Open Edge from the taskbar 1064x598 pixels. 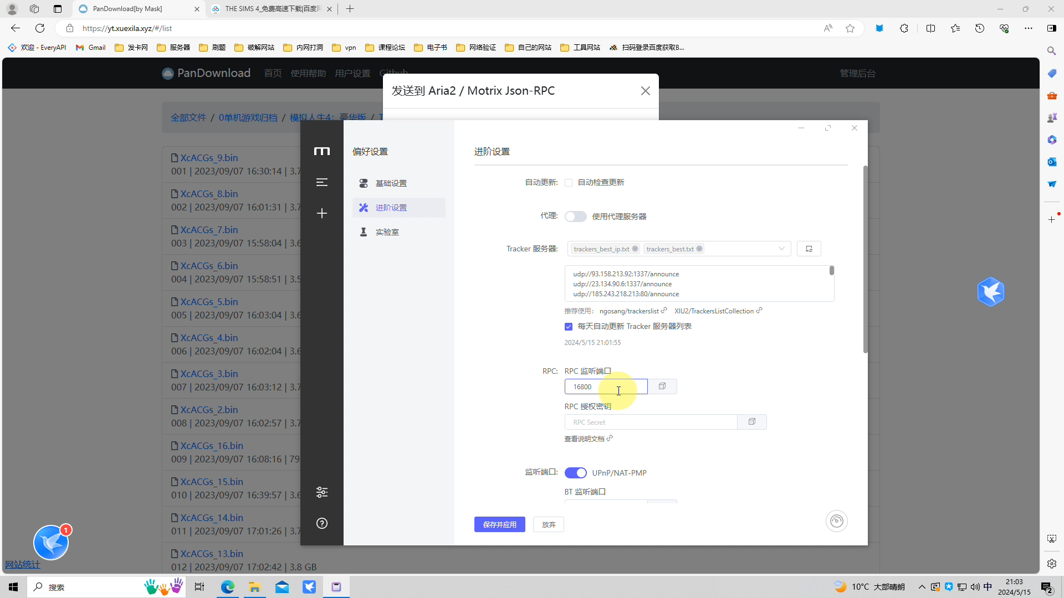pyautogui.click(x=227, y=587)
